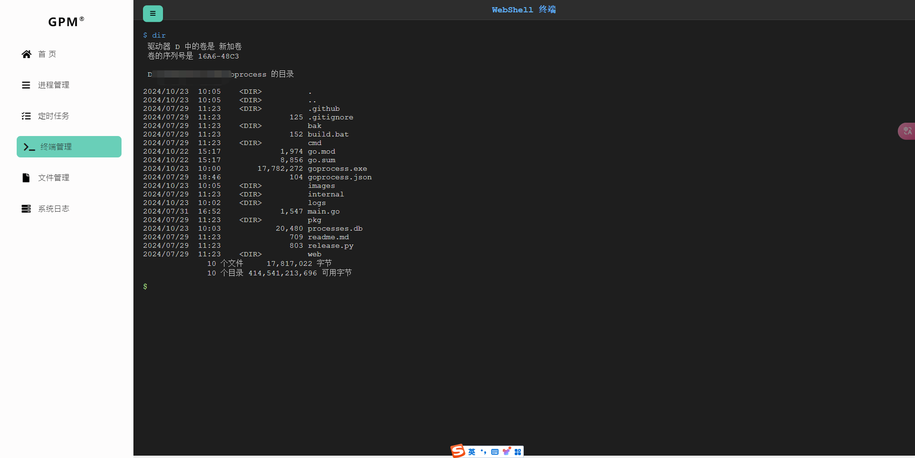Click the WebShell 终端 header title
Screen dimensions: 915x458
(524, 10)
